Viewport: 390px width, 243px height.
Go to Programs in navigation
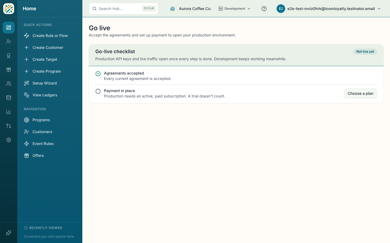[50, 120]
